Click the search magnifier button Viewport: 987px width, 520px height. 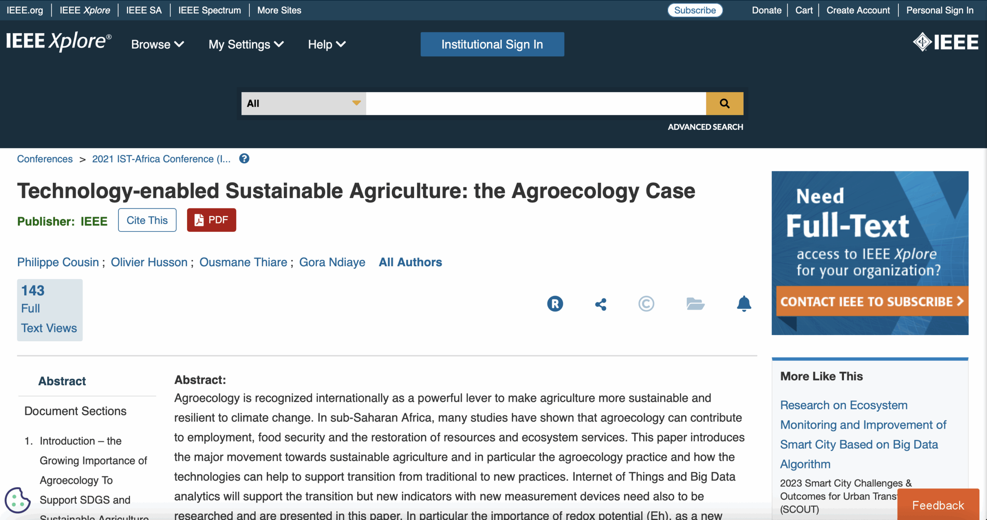pos(724,103)
